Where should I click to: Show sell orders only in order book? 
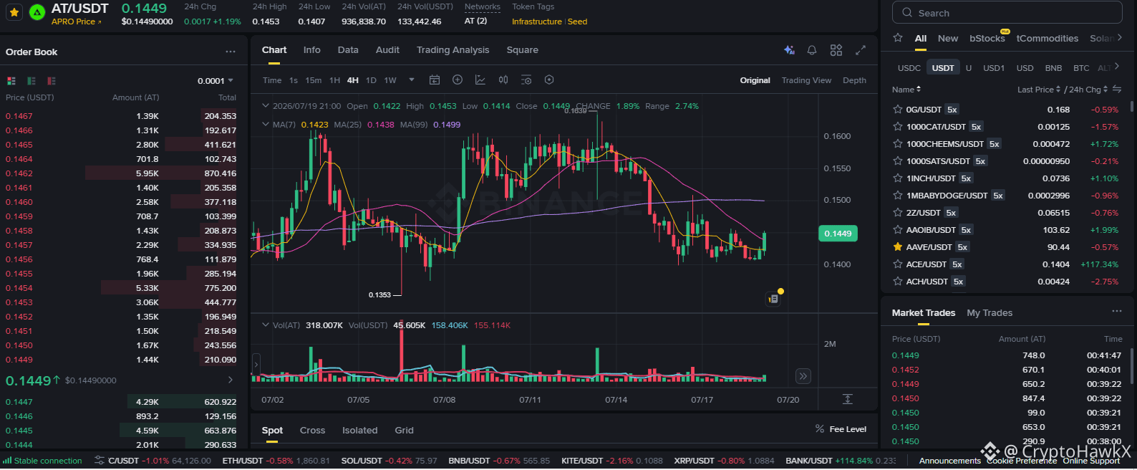tap(52, 81)
